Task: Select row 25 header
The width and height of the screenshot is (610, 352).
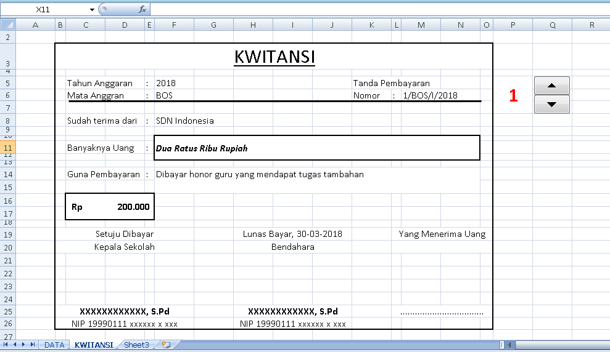Action: (x=8, y=311)
